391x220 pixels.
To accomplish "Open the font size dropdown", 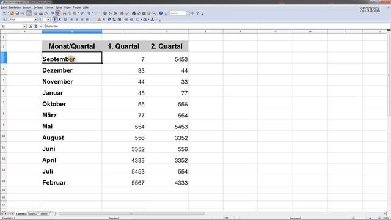I will point(49,20).
